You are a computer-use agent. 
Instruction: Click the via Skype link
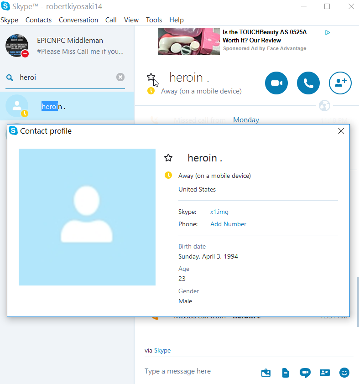[x=162, y=350]
